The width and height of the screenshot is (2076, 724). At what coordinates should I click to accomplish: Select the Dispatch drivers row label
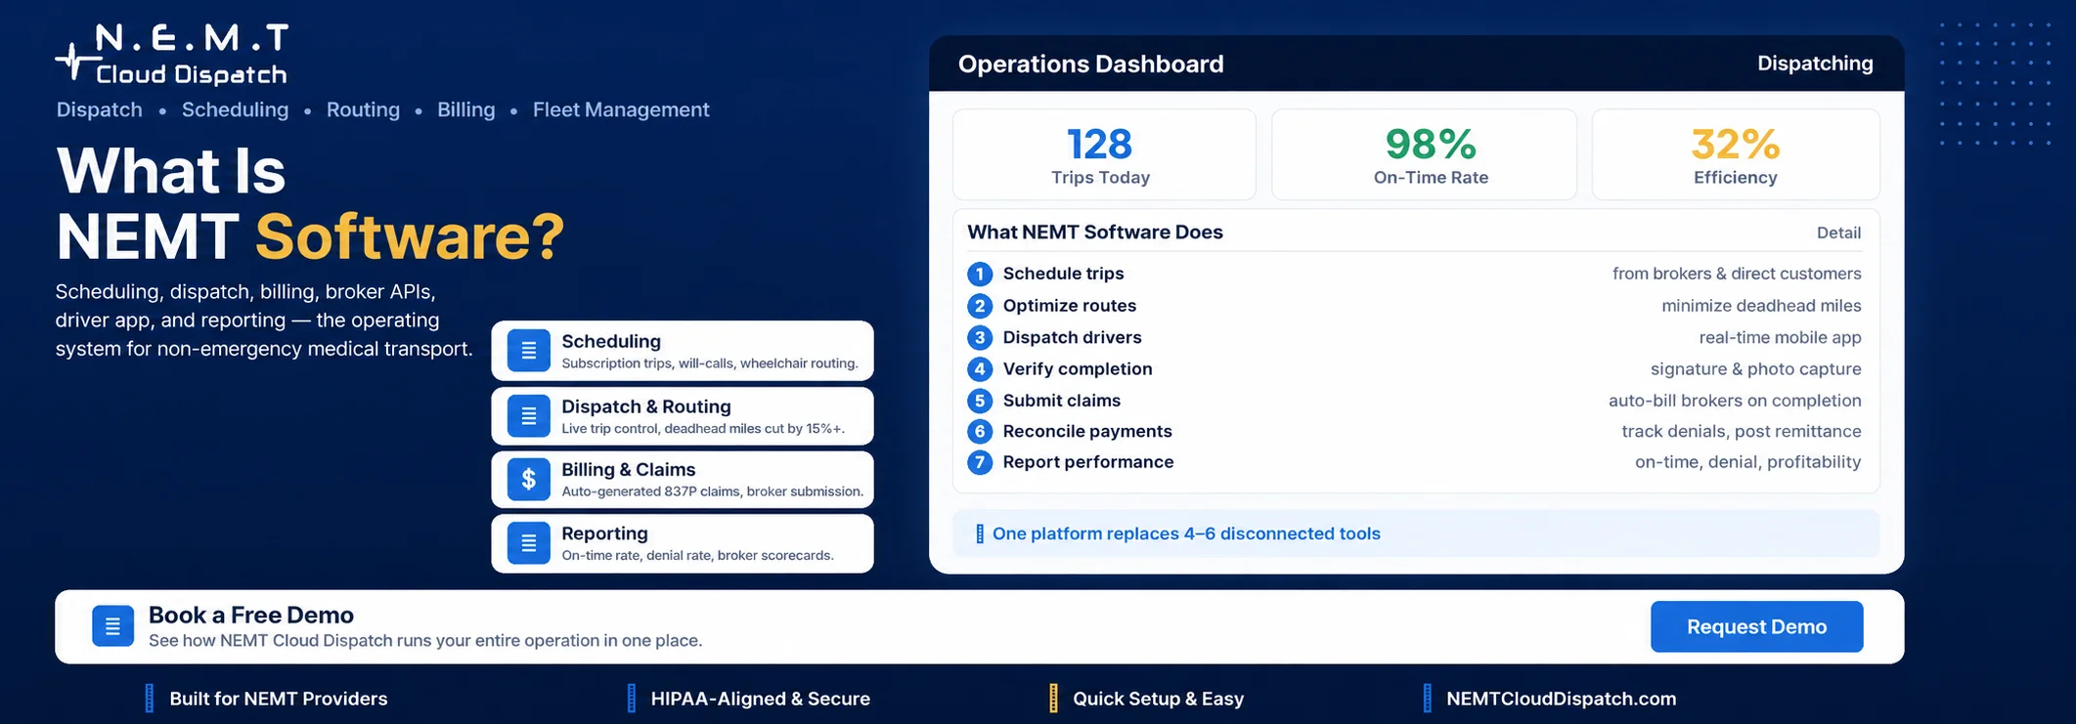[x=1072, y=337]
